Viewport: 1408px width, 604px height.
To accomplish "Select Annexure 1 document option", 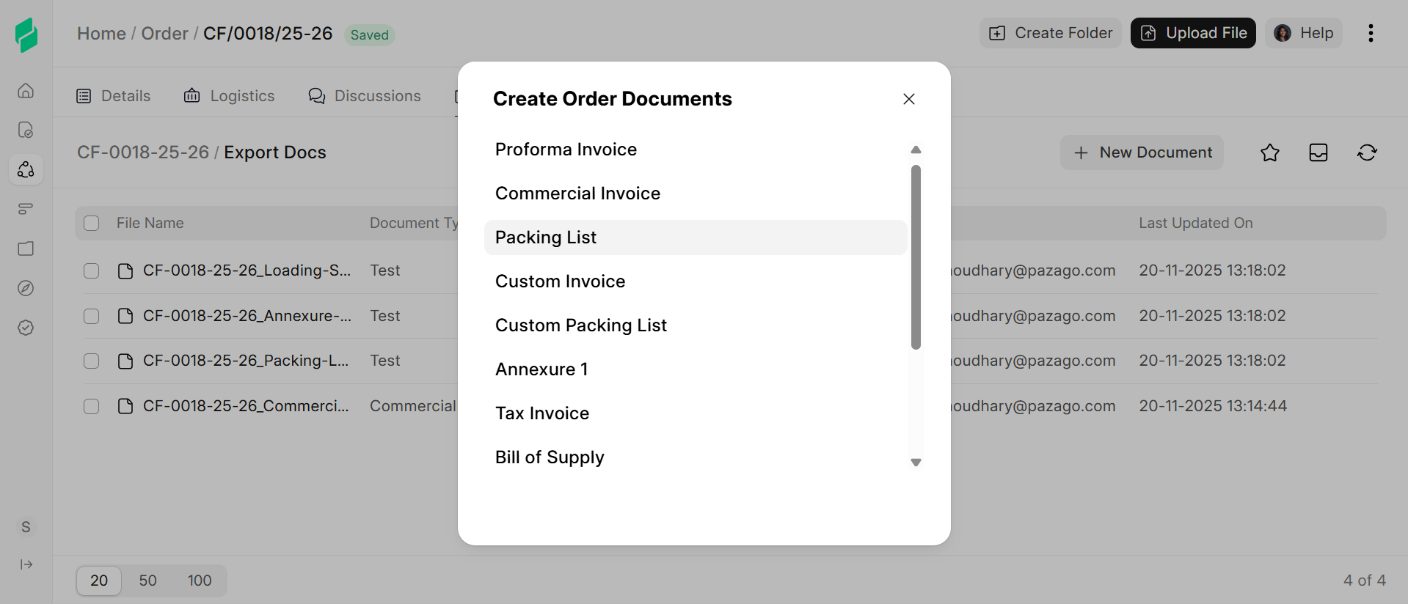I will pyautogui.click(x=696, y=369).
